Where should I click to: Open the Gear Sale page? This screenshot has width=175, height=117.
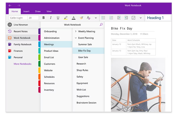(x=89, y=57)
